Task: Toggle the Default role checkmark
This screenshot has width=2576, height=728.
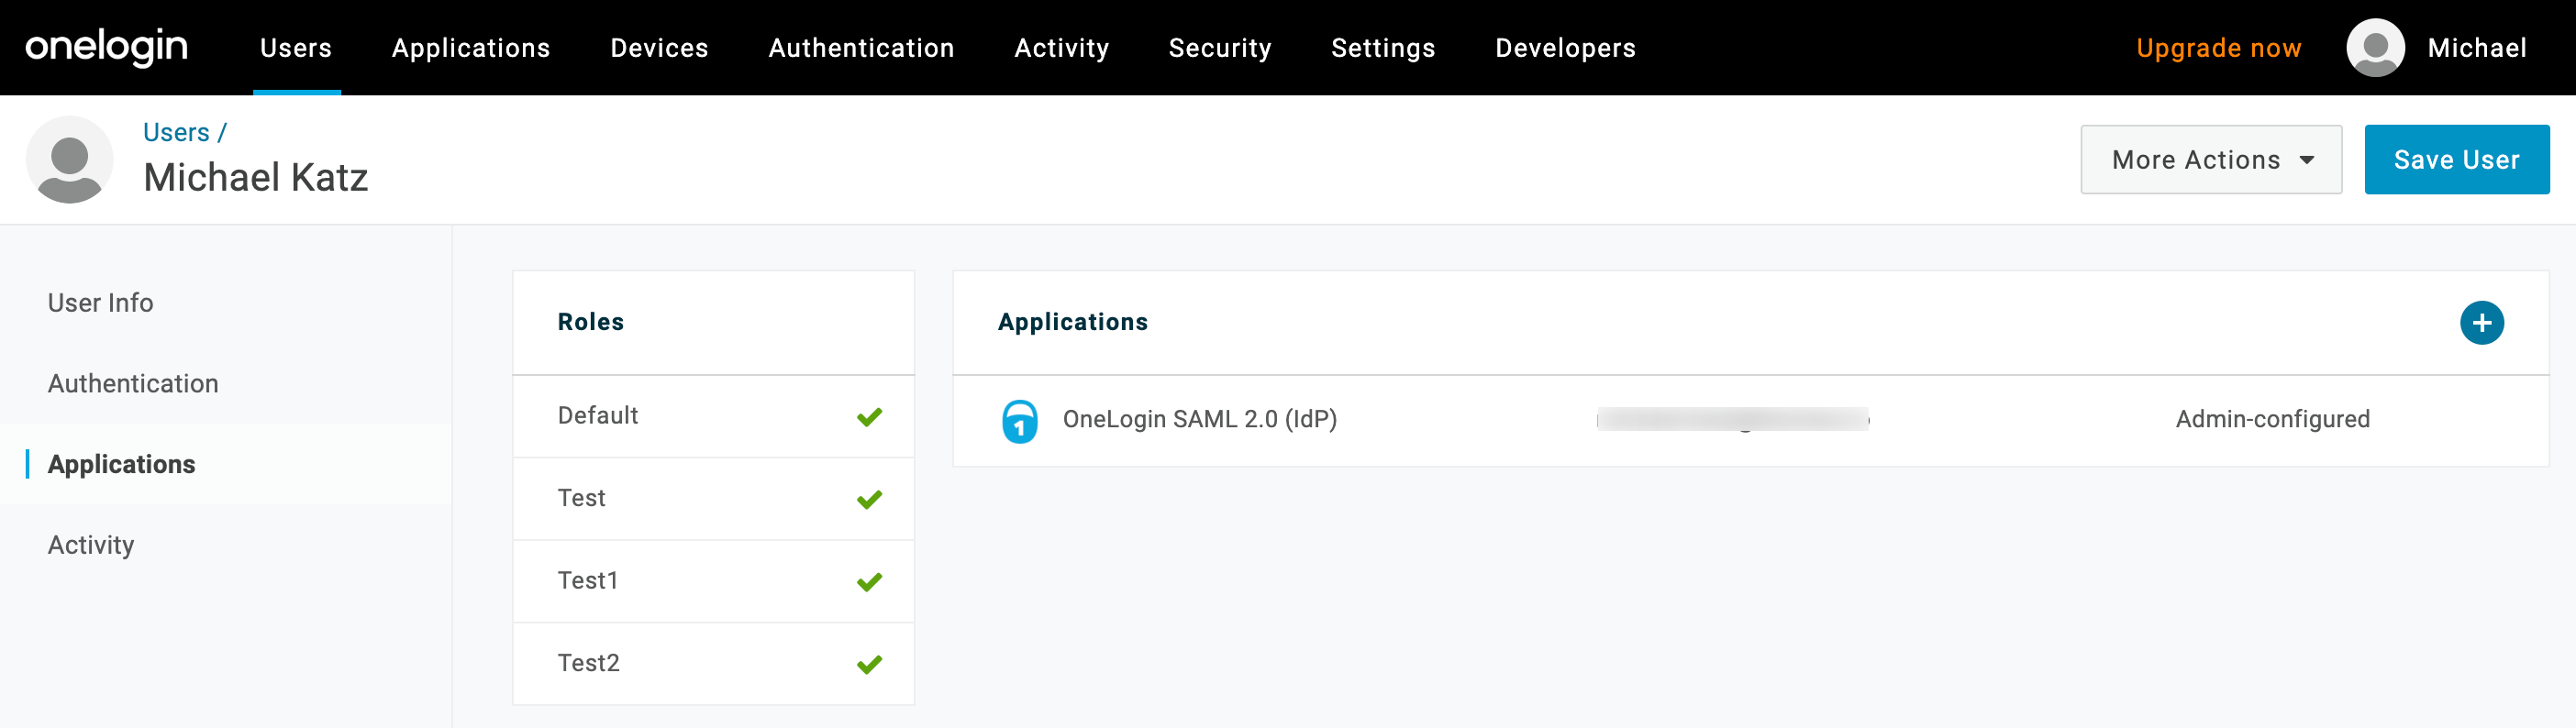Action: 869,417
